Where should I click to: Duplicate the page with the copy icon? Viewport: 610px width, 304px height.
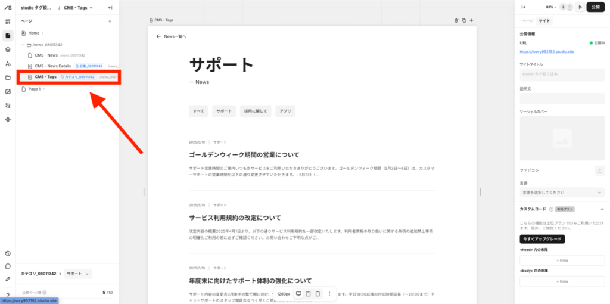tap(463, 20)
